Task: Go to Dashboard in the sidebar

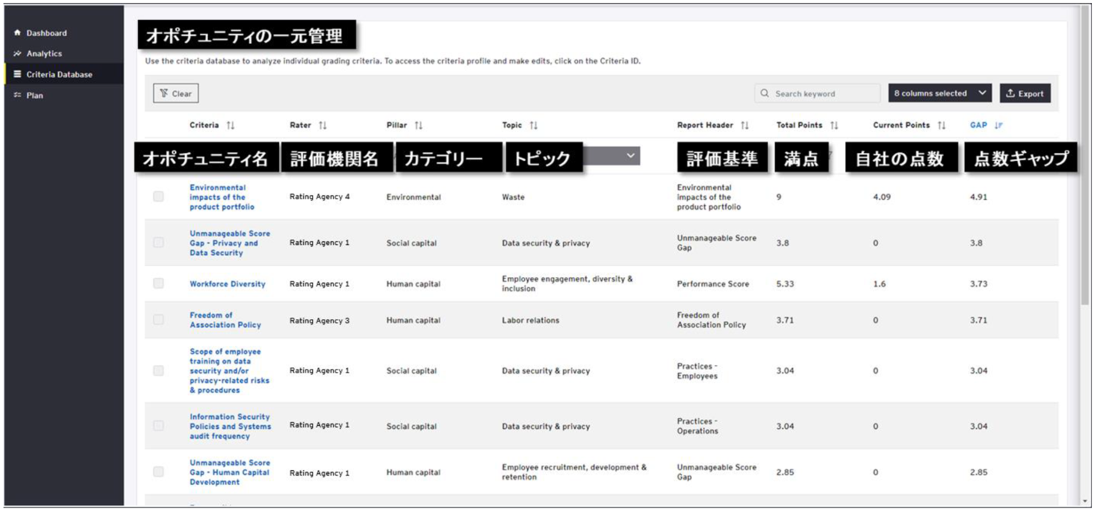Action: click(x=46, y=33)
